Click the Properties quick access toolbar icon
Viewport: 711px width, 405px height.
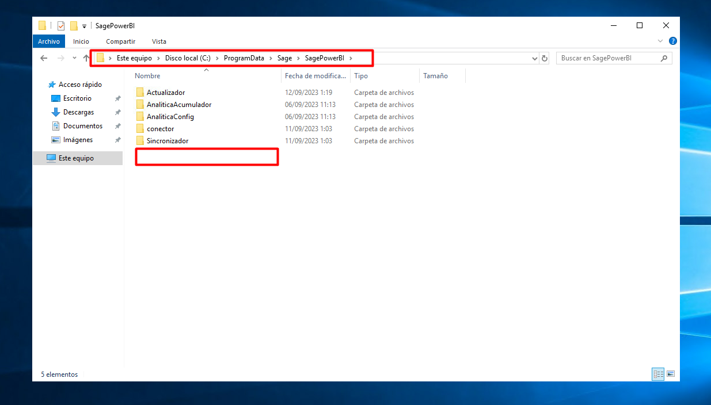pos(61,25)
